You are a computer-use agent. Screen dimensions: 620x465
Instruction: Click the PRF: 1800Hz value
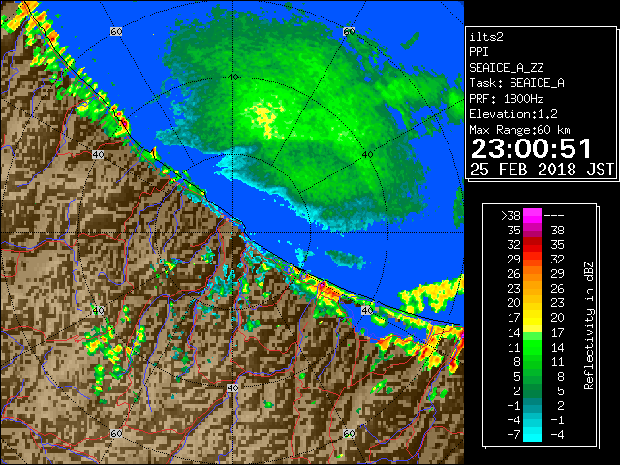[506, 99]
